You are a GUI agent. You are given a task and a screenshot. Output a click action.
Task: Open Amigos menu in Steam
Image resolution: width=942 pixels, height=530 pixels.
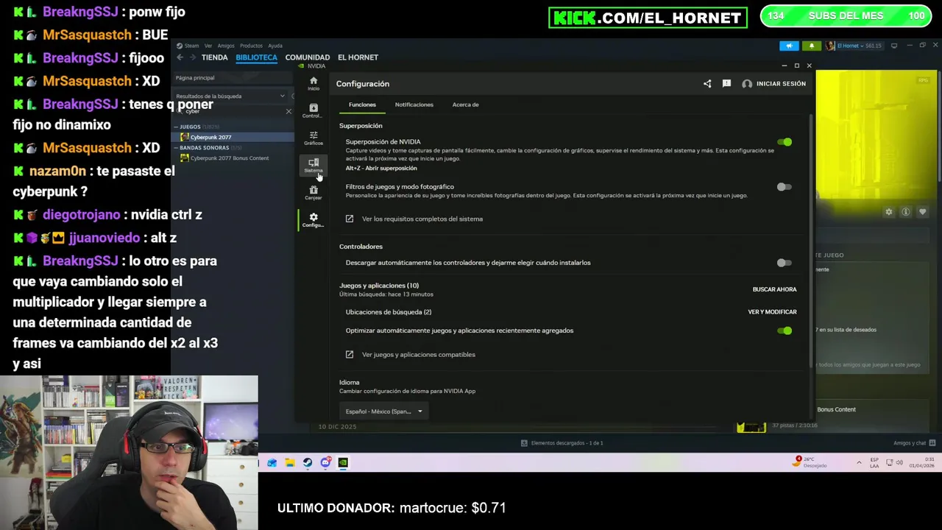click(226, 46)
